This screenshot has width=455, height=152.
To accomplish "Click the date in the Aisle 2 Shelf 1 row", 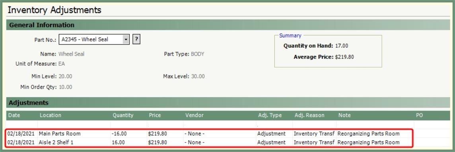I will tap(21, 142).
